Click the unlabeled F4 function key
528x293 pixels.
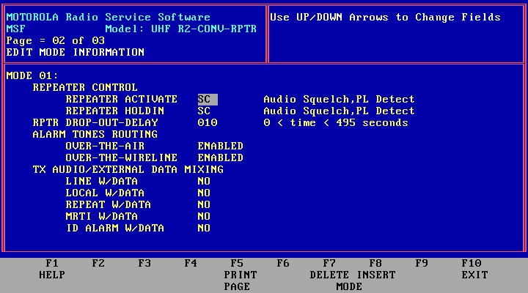point(191,263)
